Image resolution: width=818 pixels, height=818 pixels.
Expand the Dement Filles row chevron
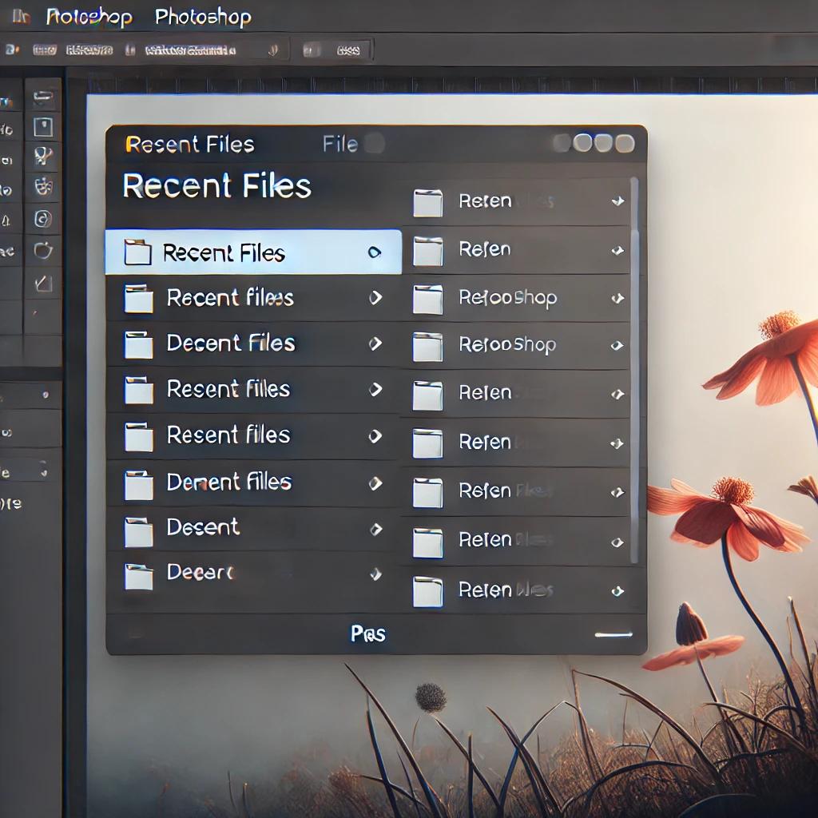(x=375, y=483)
